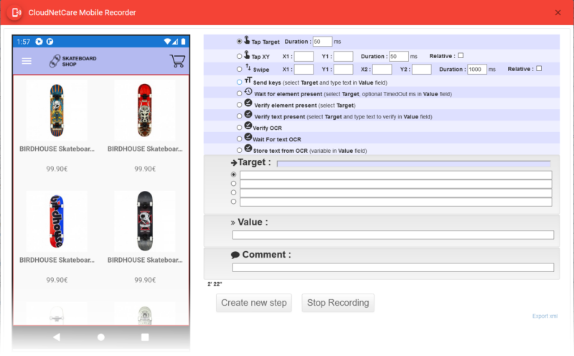574x356 pixels.
Task: Click the Tap Target finger icon
Action: [x=247, y=39]
